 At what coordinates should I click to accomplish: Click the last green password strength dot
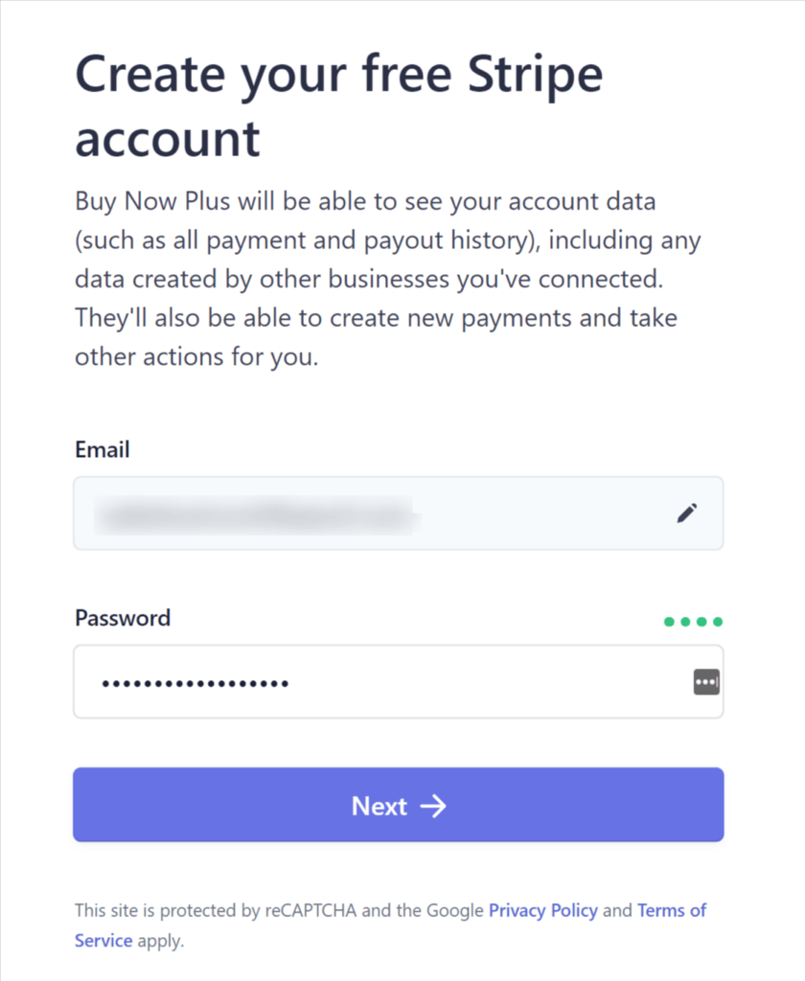tap(718, 621)
